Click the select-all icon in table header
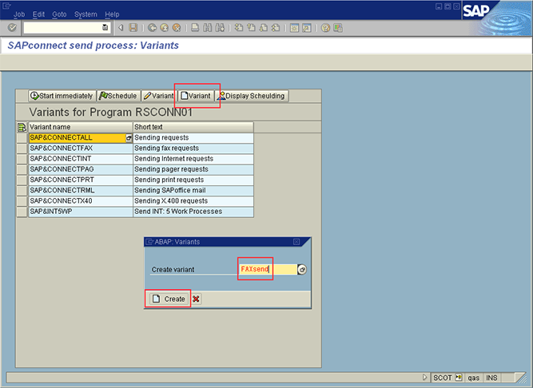Image resolution: width=533 pixels, height=388 pixels. [x=22, y=127]
